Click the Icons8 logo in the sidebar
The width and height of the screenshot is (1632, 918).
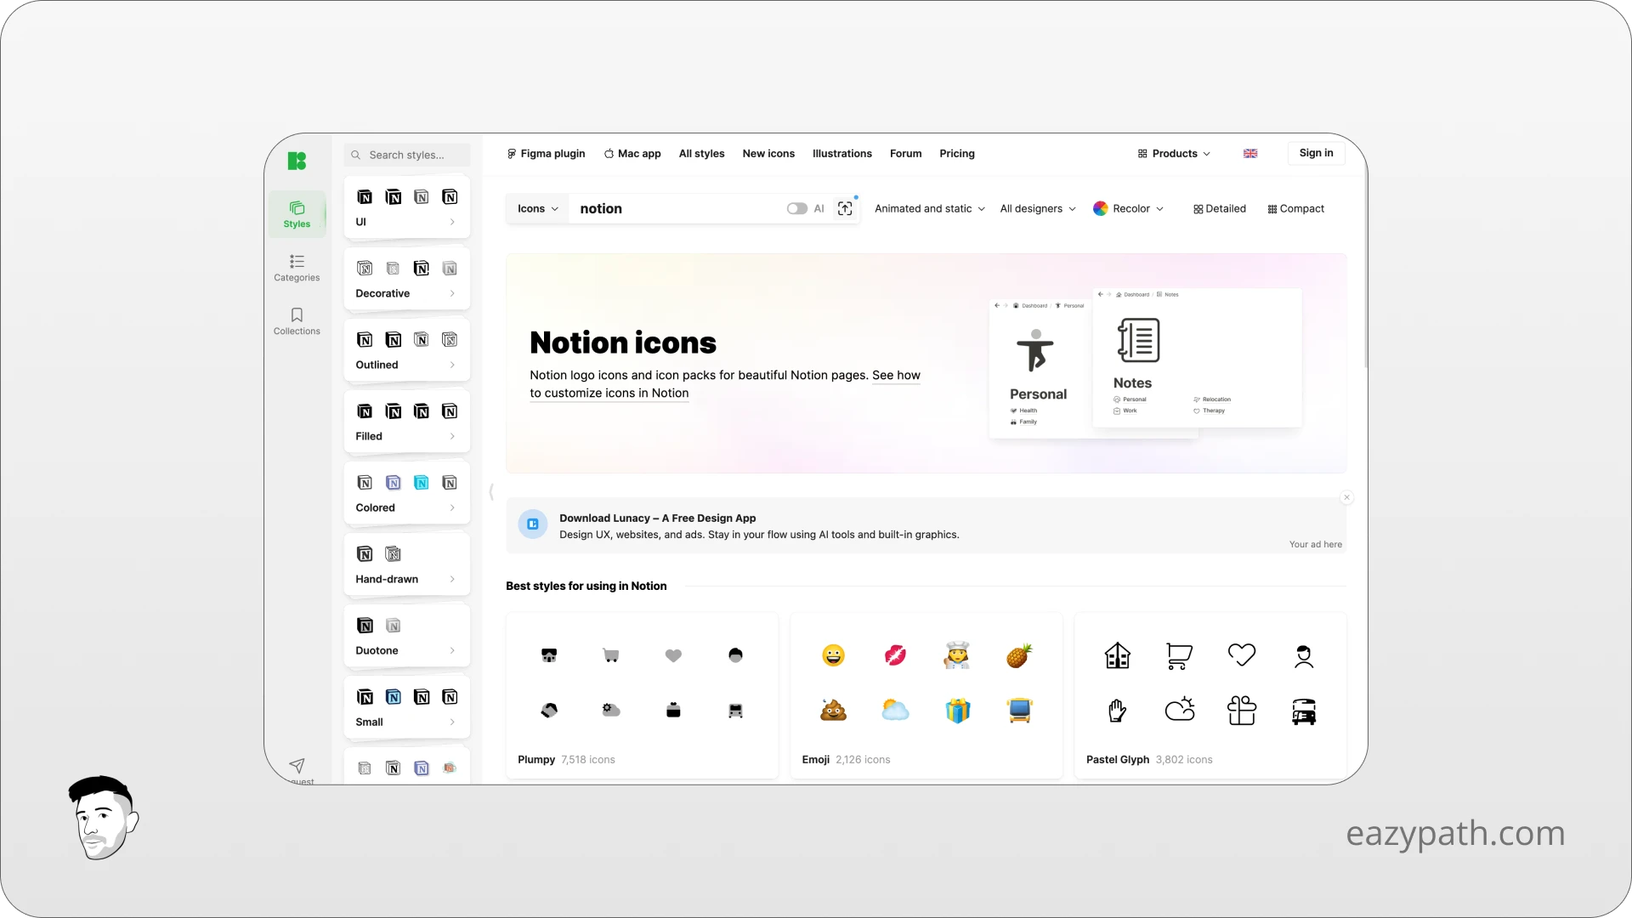pos(297,161)
